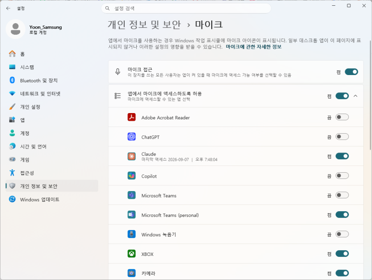372x280 pixels.
Task: Click the back arrow icon in Settings
Action: 8,8
